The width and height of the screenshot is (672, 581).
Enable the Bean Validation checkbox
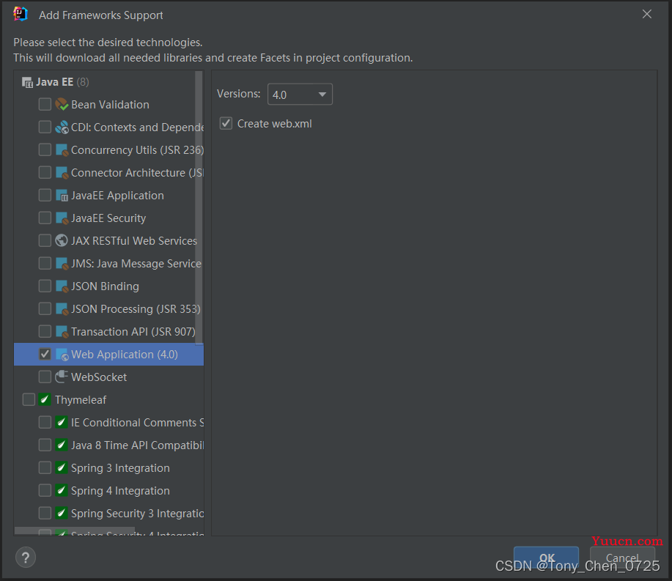click(45, 104)
